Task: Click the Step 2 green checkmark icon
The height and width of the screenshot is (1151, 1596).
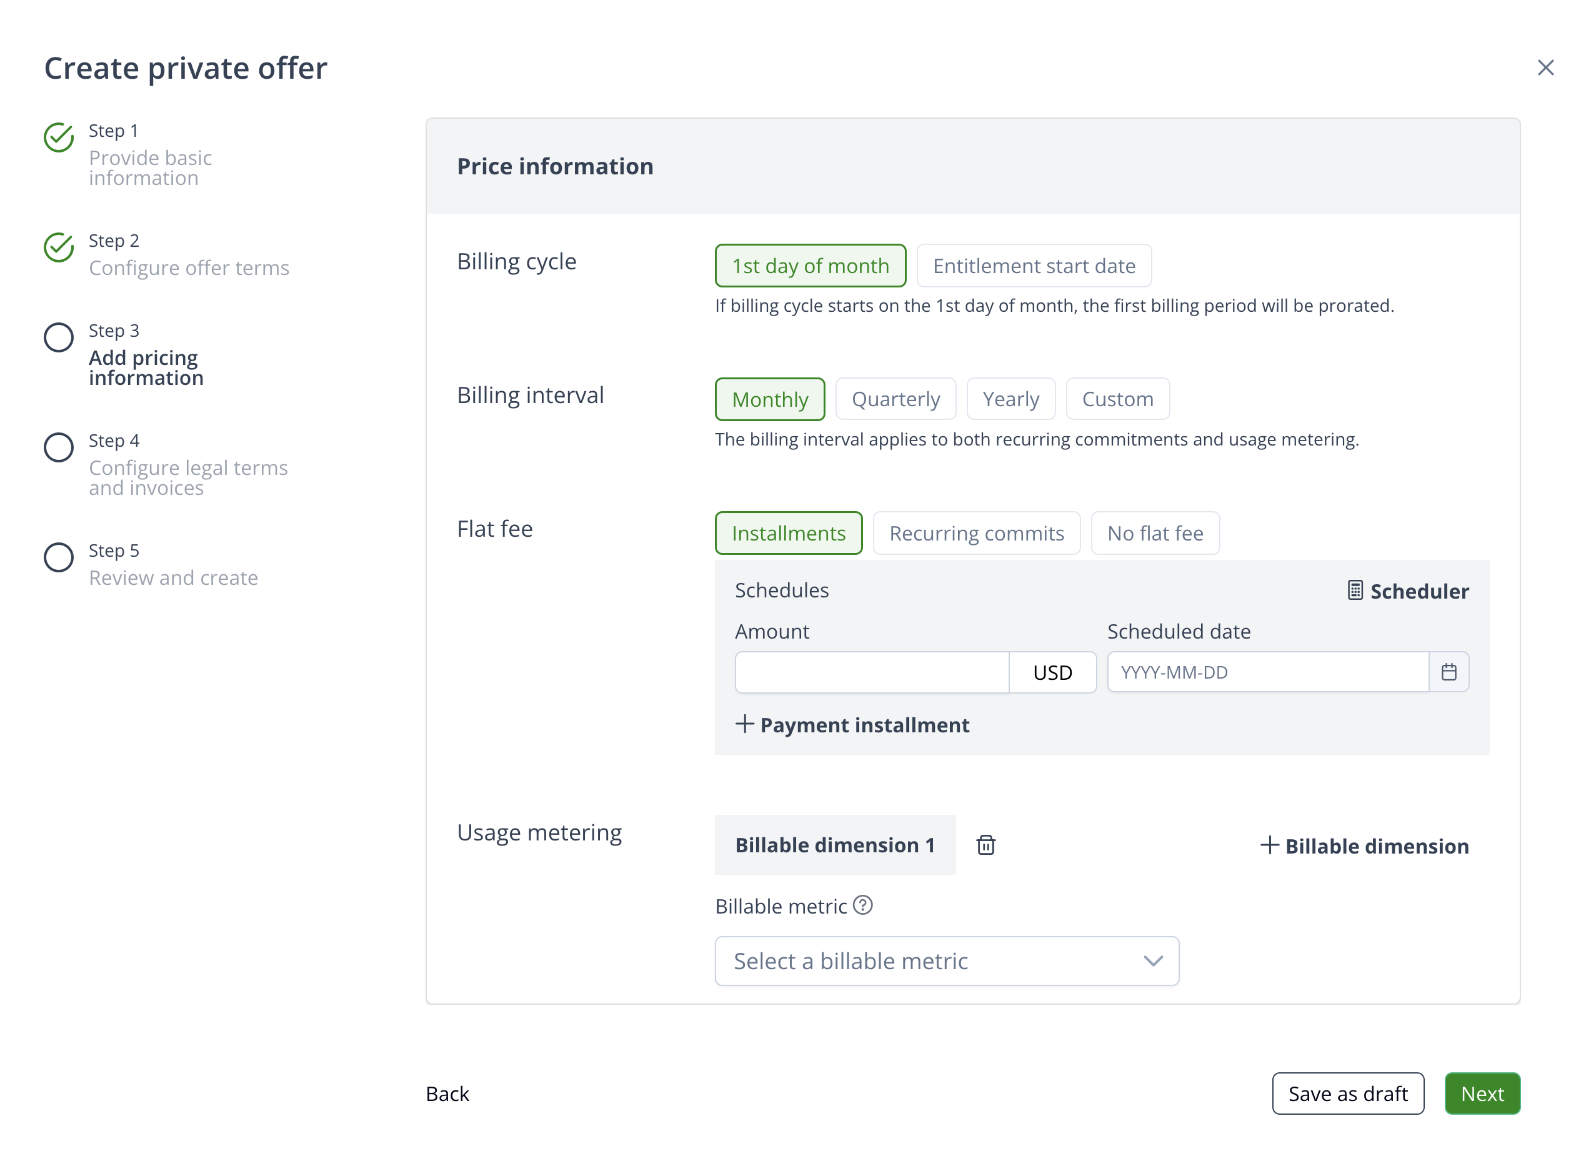Action: click(59, 247)
